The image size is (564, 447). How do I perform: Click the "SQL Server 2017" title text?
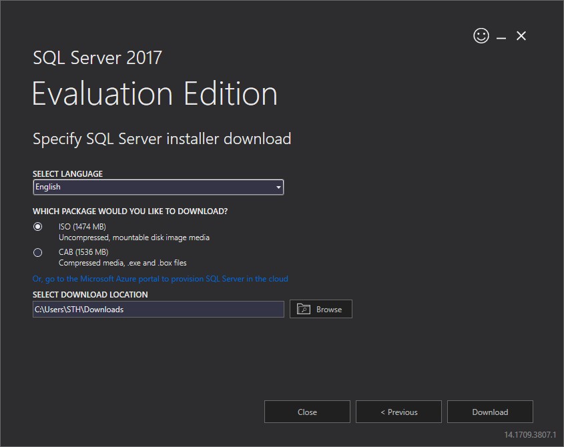pos(97,58)
